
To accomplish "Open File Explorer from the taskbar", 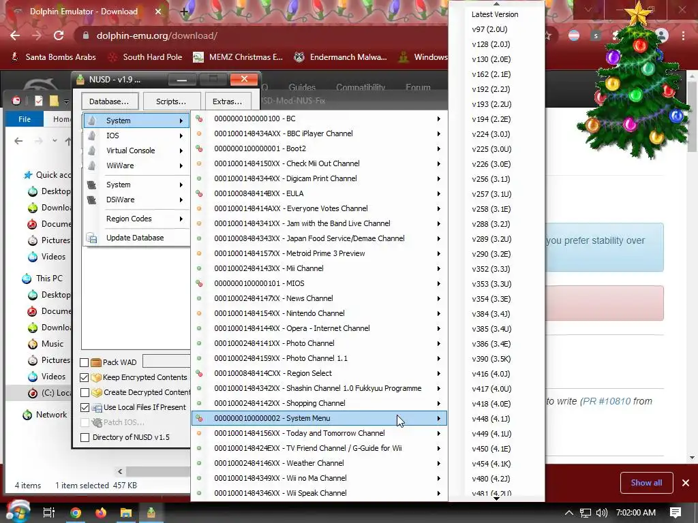I will [126, 513].
